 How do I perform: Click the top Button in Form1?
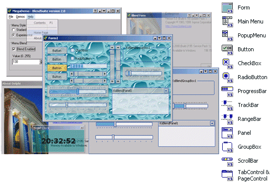tap(57, 50)
